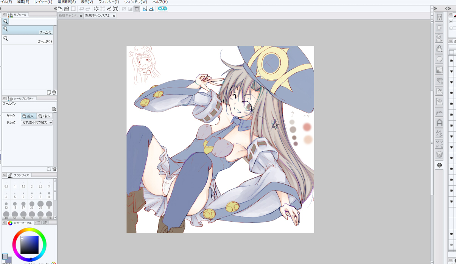Choose brush size 17
The image size is (456, 264).
[x=23, y=205]
